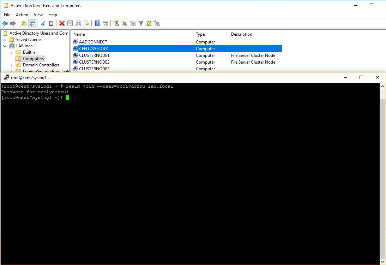Export the list using the export icon

point(86,23)
